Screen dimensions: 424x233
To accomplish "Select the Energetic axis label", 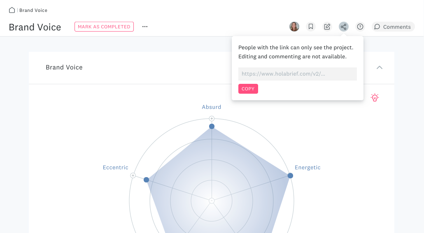I will (x=308, y=167).
